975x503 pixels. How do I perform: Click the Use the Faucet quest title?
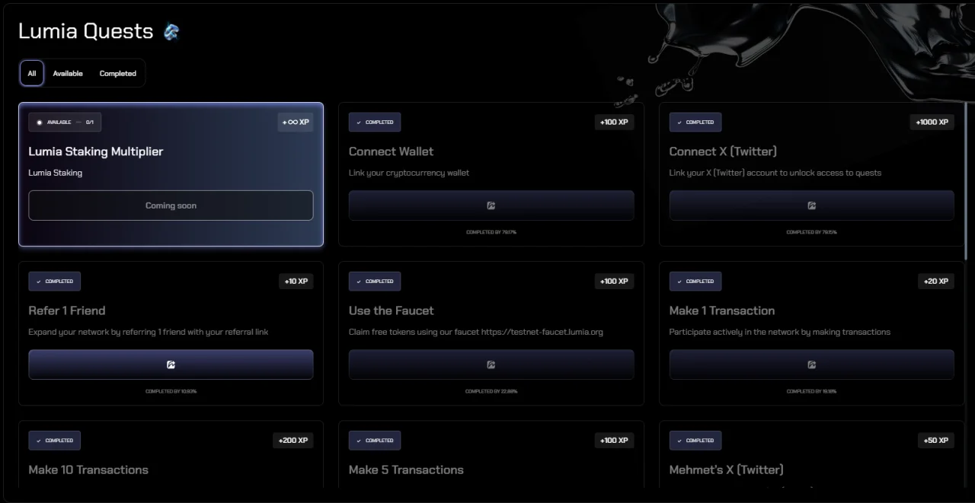pos(392,310)
